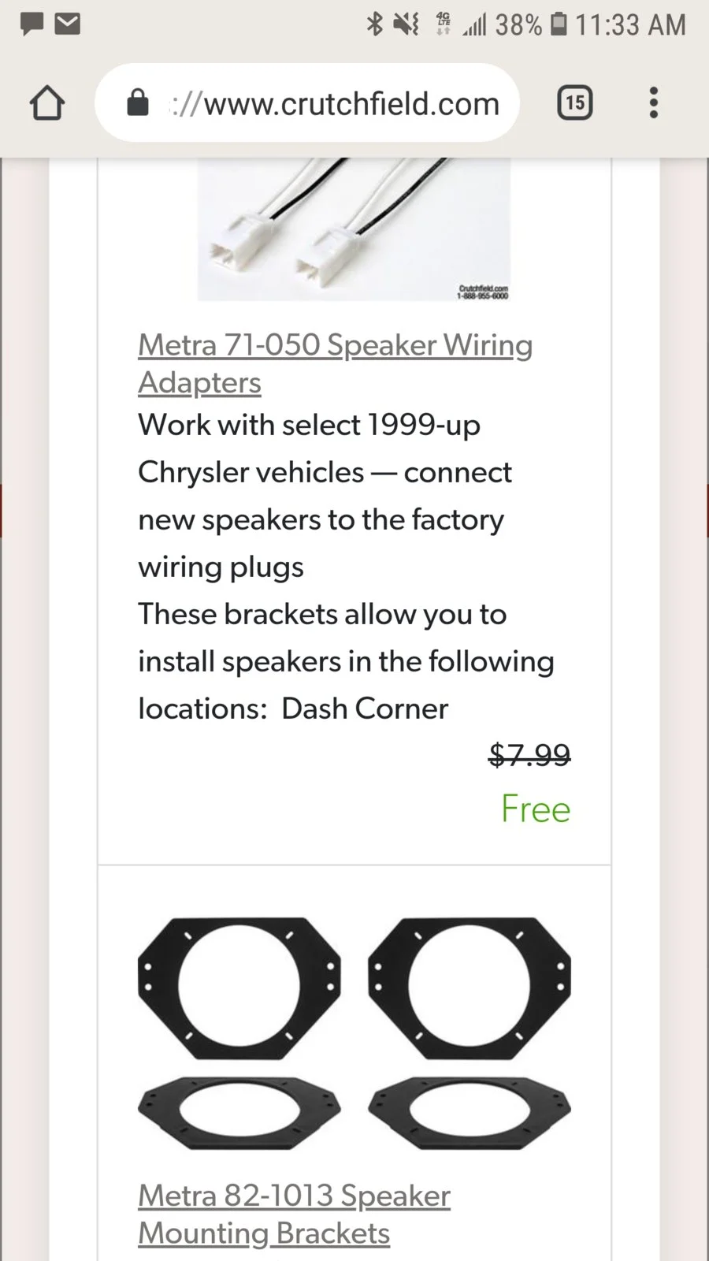Open Metra 71-050 Speaker Wiring Adapters link
The height and width of the screenshot is (1261, 709).
point(335,363)
